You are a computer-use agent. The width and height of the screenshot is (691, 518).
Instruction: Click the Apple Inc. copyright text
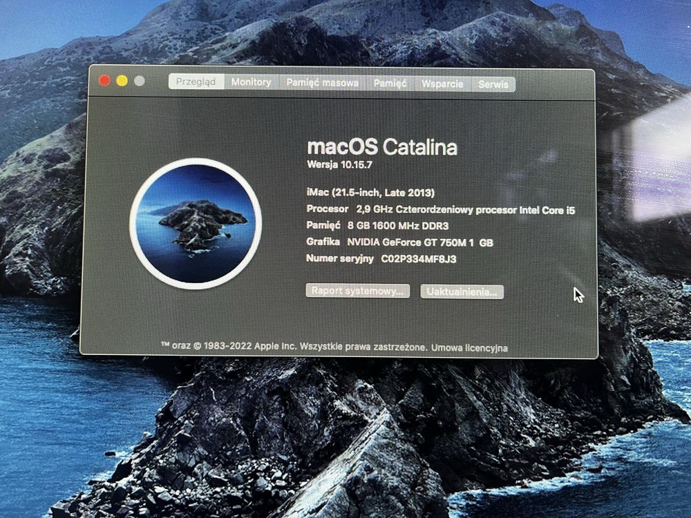[x=294, y=346]
